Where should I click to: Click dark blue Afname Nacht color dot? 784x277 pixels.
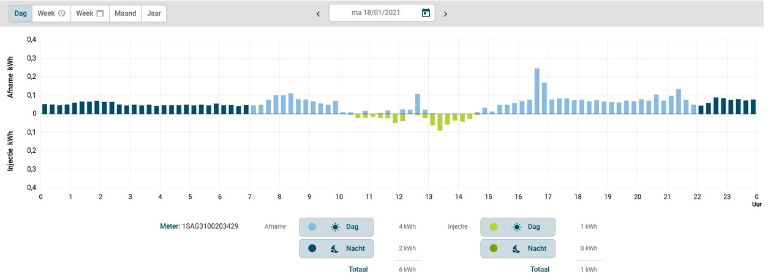click(312, 248)
